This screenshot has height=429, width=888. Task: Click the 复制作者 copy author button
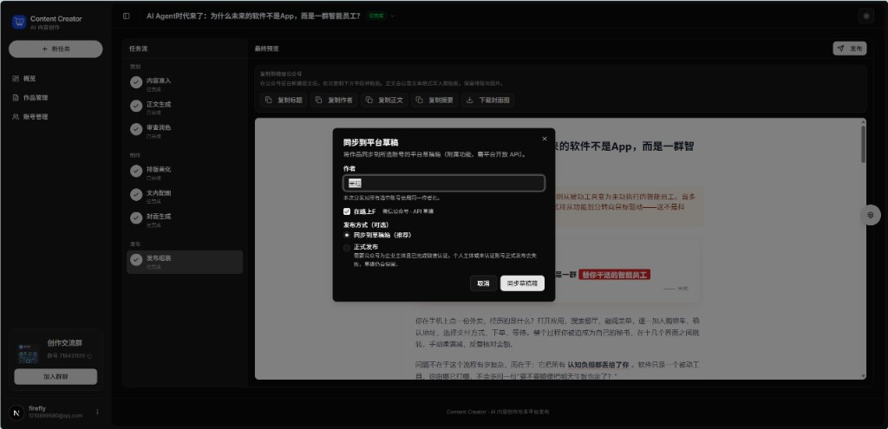(333, 101)
